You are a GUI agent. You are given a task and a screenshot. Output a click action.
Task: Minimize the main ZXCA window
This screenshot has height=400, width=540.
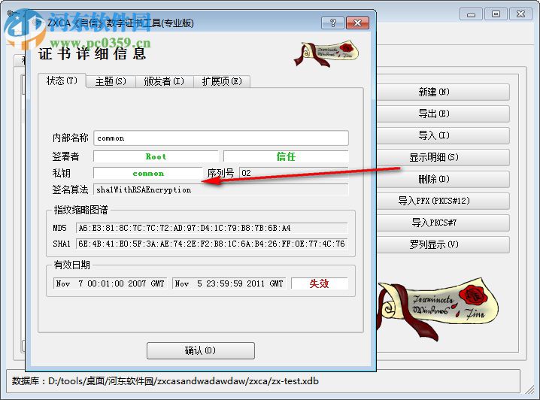pyautogui.click(x=471, y=14)
